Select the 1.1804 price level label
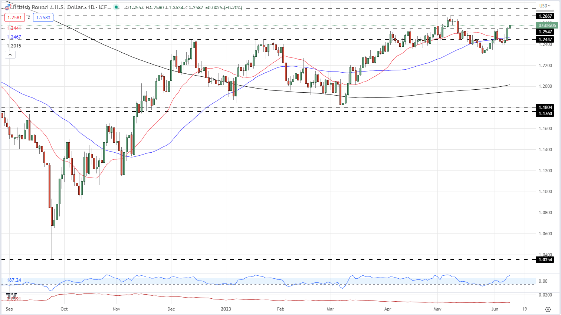Image resolution: width=561 pixels, height=315 pixels. 545,107
